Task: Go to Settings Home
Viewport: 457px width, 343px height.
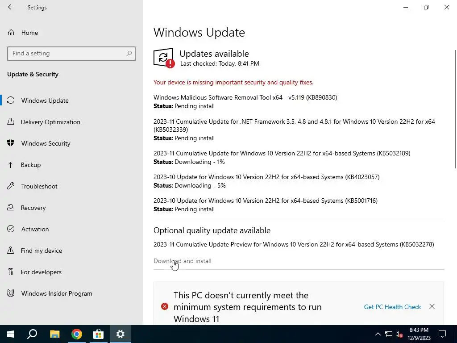Action: [29, 32]
